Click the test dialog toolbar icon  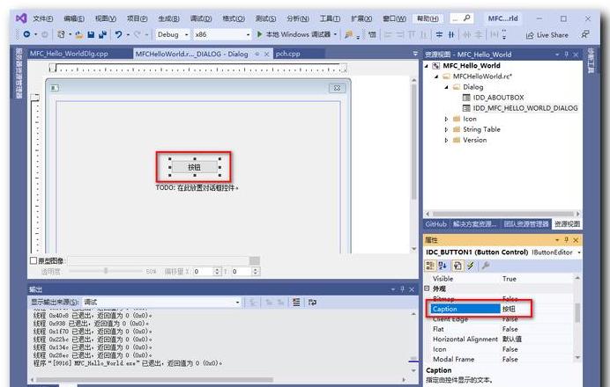[372, 34]
